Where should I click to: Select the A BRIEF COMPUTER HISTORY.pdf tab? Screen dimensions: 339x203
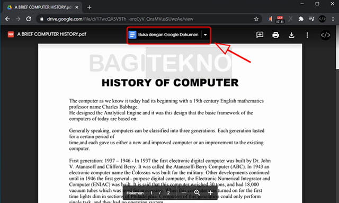point(43,7)
